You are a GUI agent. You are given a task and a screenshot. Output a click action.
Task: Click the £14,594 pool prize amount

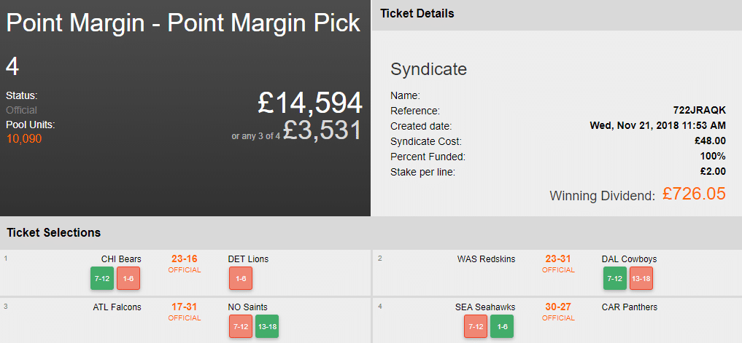pos(309,103)
